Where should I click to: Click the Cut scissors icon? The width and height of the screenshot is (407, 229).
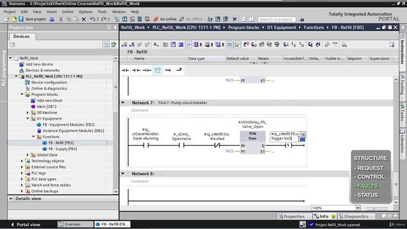(61, 19)
